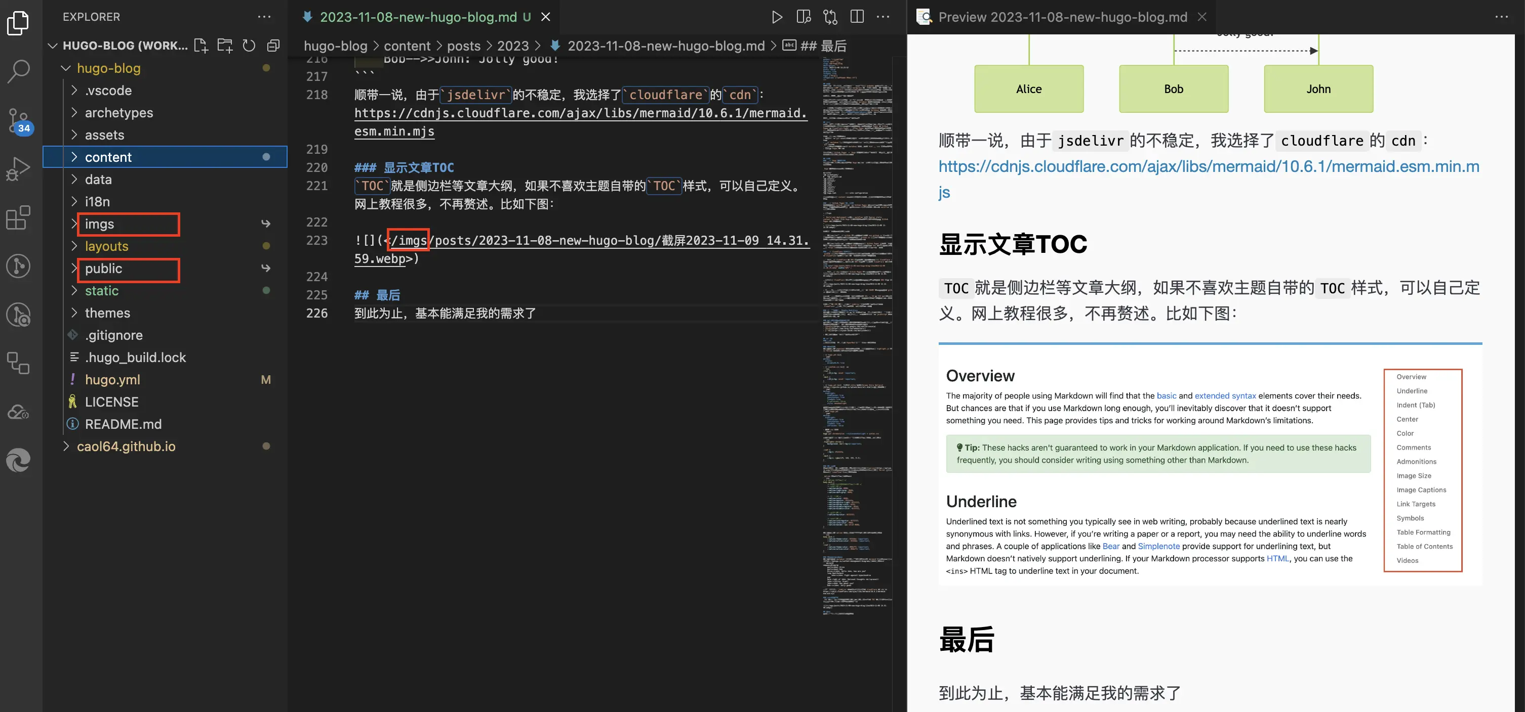Viewport: 1525px width, 712px height.
Task: Open the Git Graph icon in activity bar
Action: (x=18, y=266)
